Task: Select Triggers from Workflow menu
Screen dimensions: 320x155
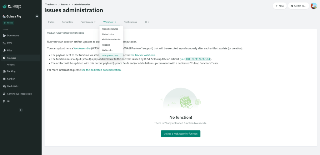Action: tap(111, 45)
